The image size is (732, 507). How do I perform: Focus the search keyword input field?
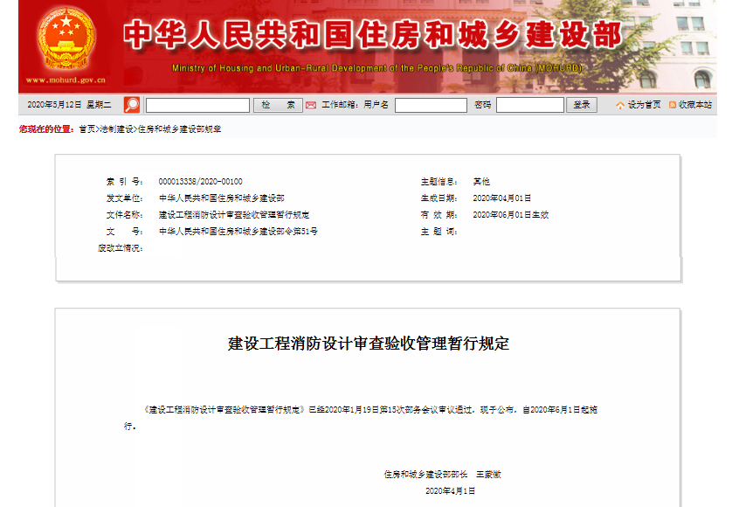point(197,105)
